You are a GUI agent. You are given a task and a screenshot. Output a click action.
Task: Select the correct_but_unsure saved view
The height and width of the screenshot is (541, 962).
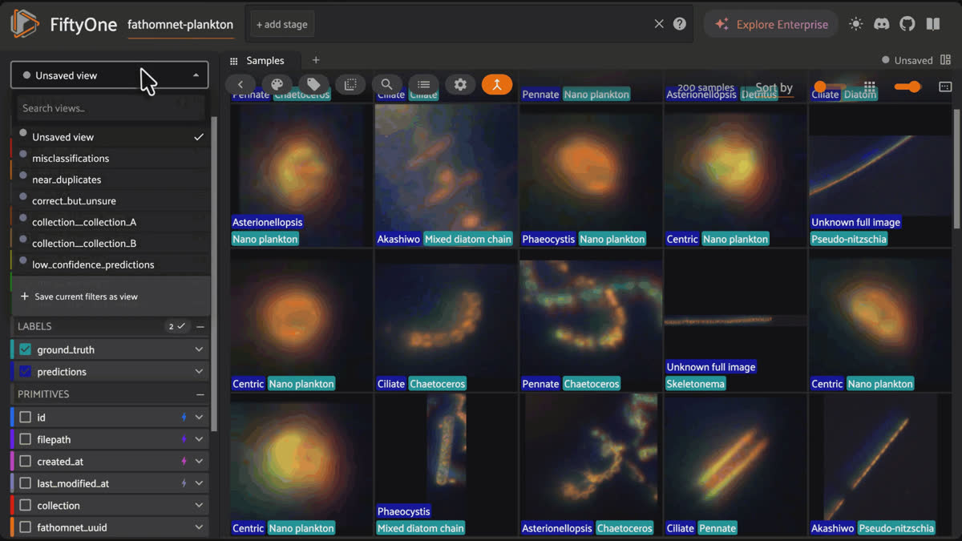pyautogui.click(x=111, y=201)
